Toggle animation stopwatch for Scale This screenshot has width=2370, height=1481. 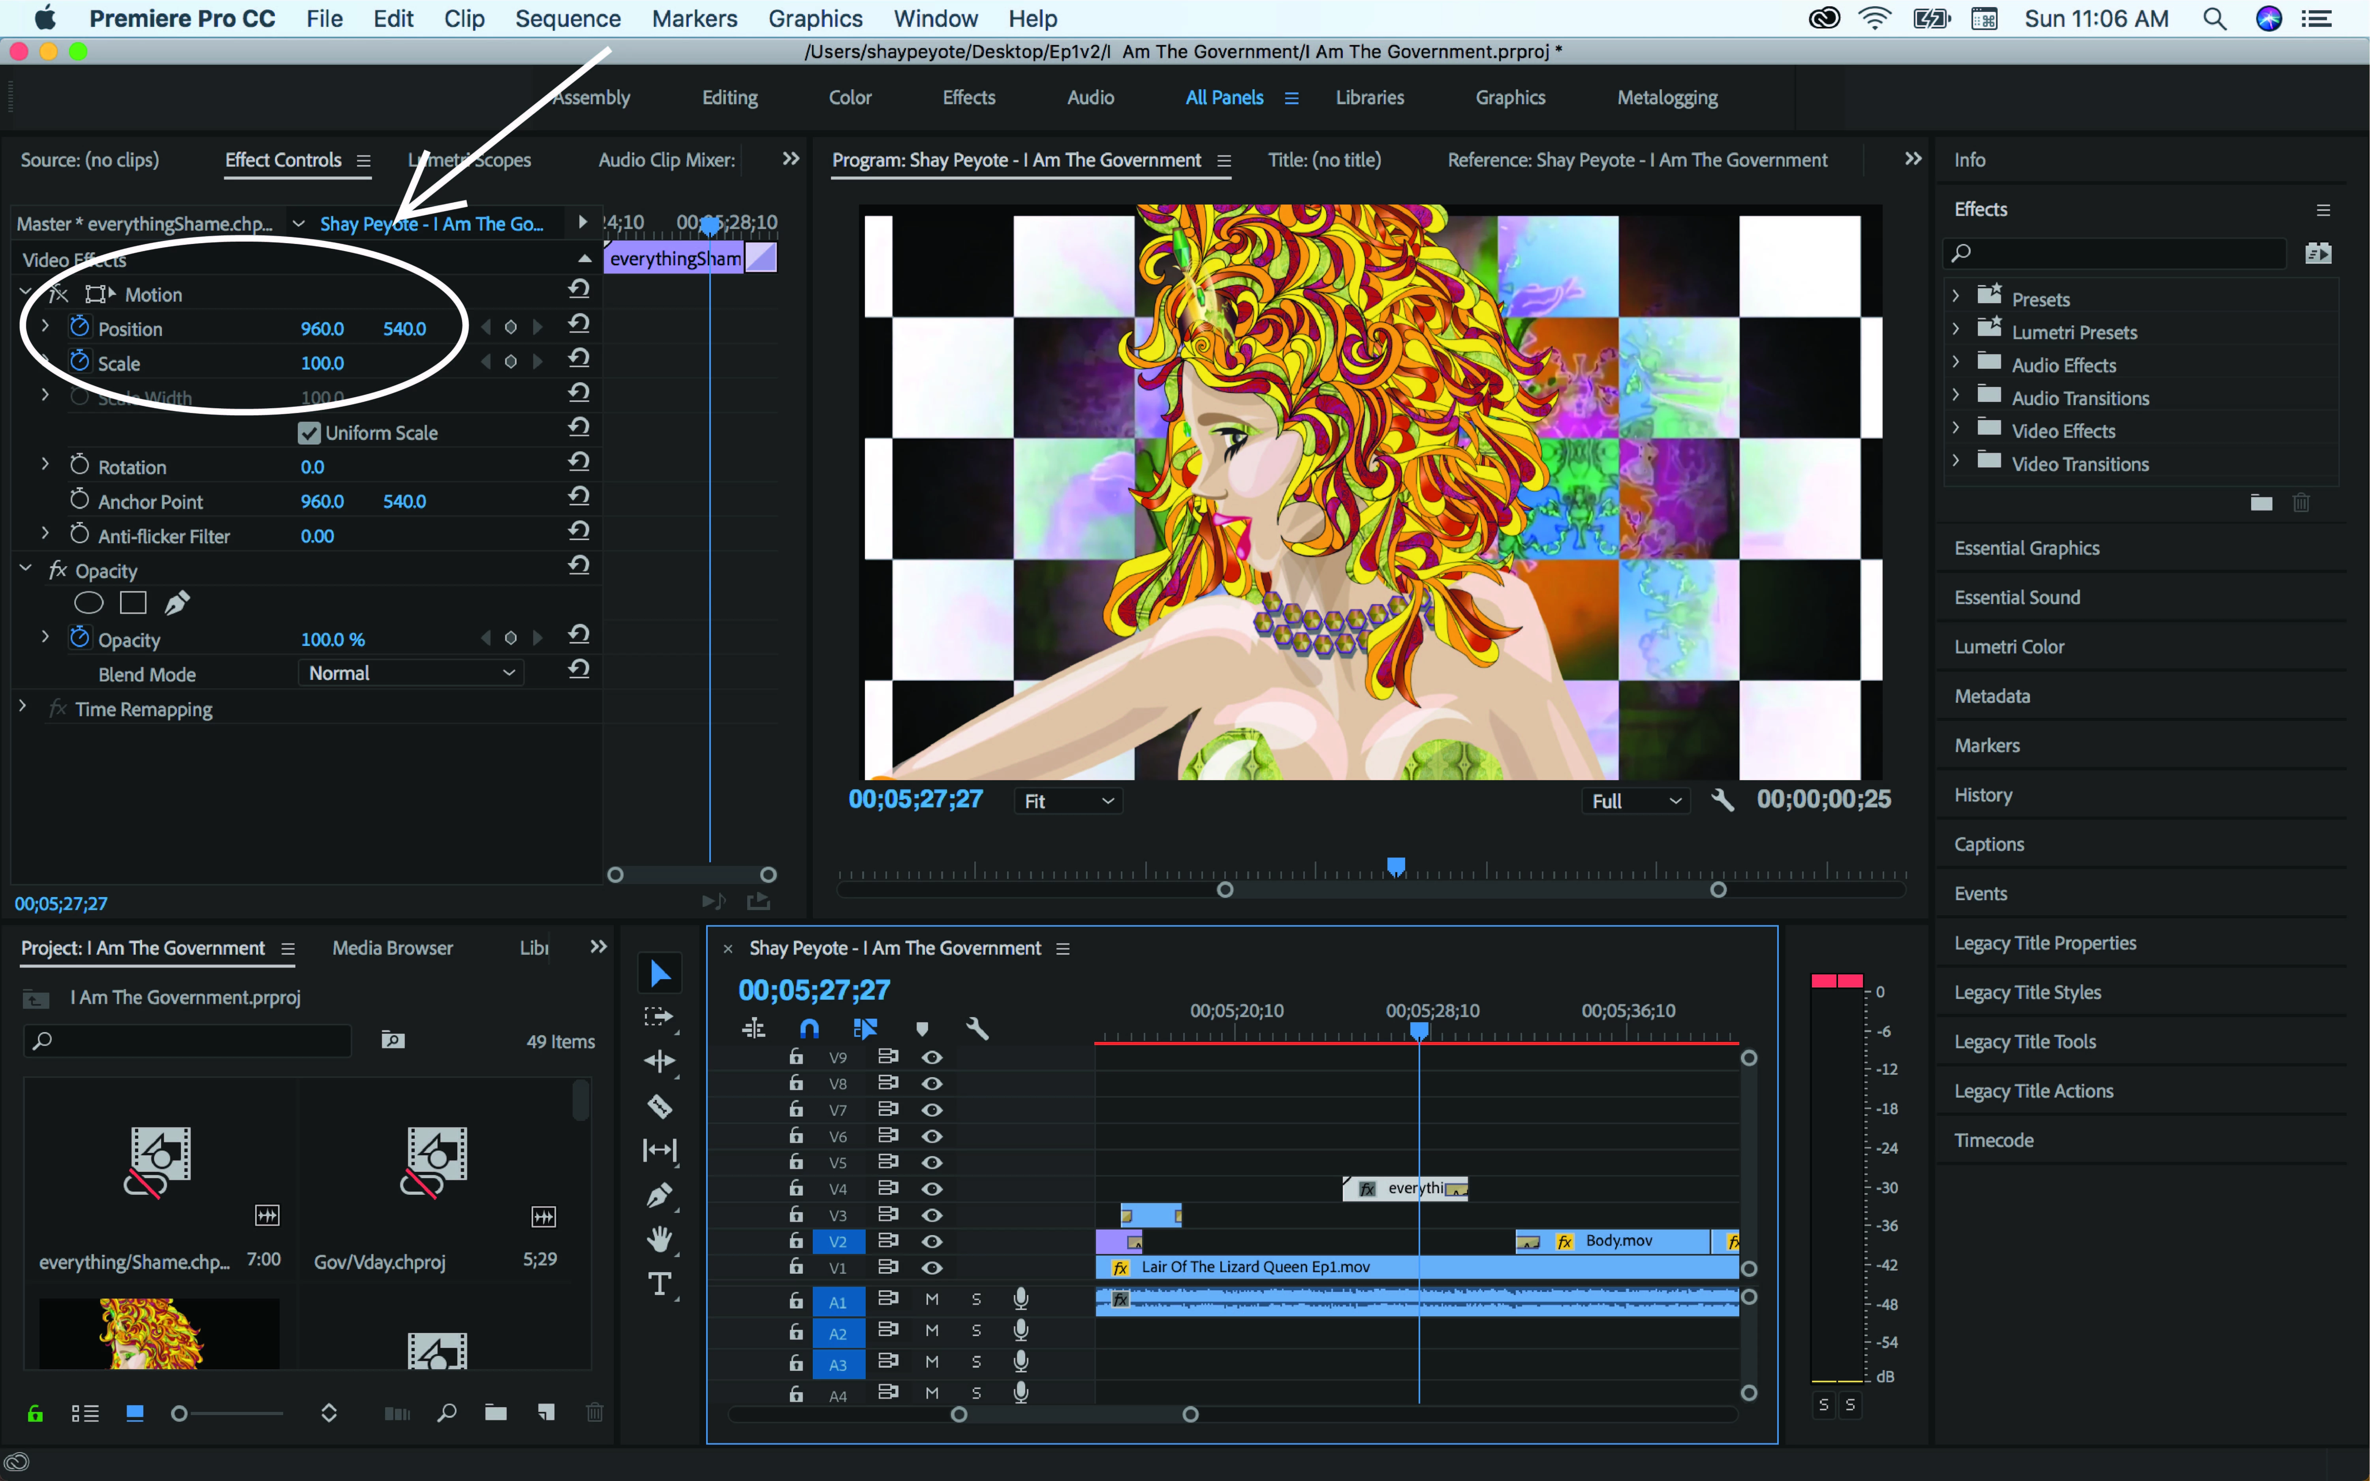79,360
